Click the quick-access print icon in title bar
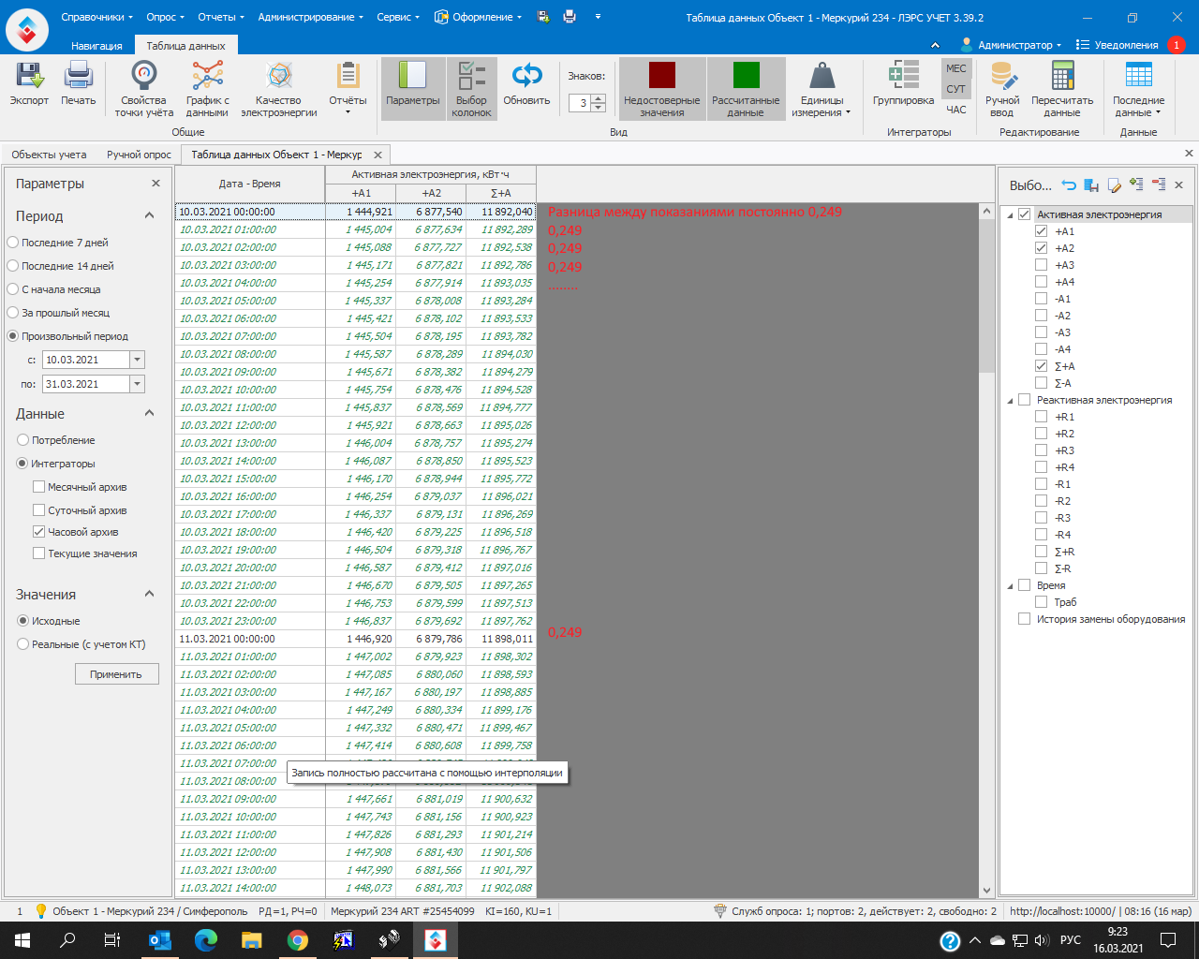The width and height of the screenshot is (1199, 959). (570, 17)
